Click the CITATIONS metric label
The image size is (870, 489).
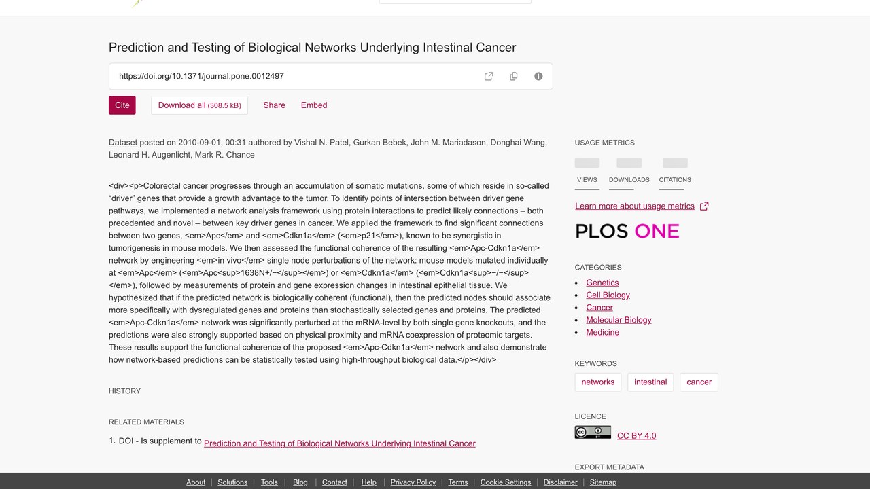tap(675, 180)
